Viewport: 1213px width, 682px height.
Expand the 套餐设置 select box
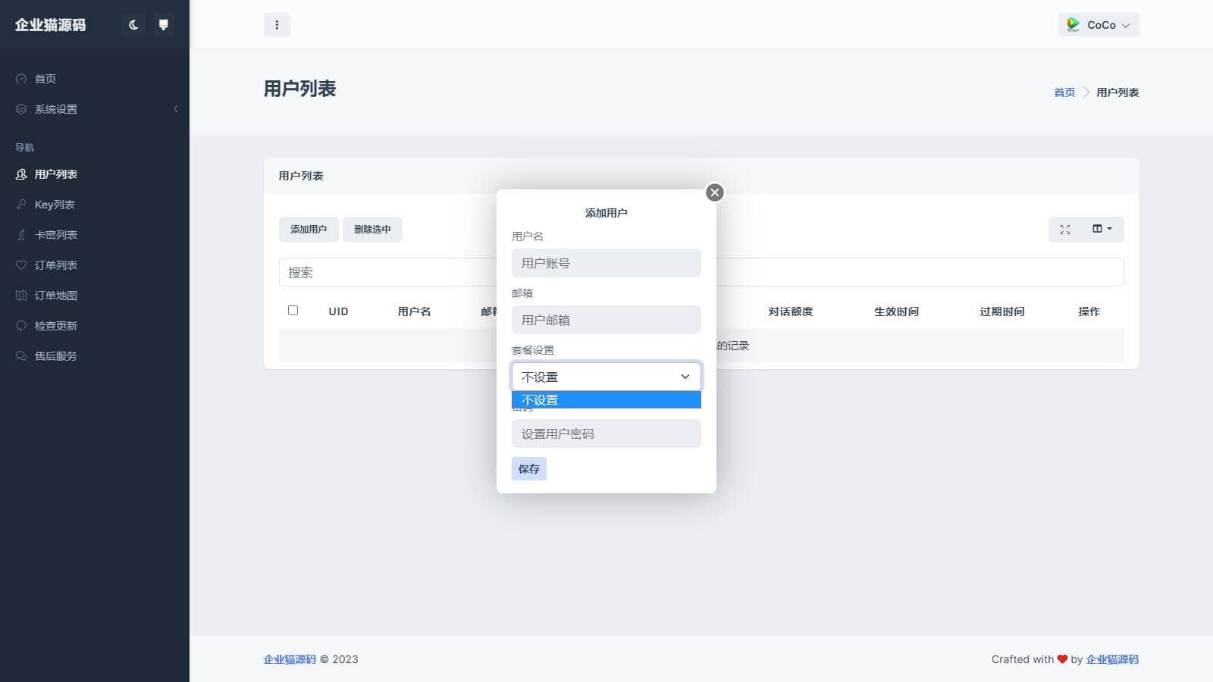pos(606,377)
